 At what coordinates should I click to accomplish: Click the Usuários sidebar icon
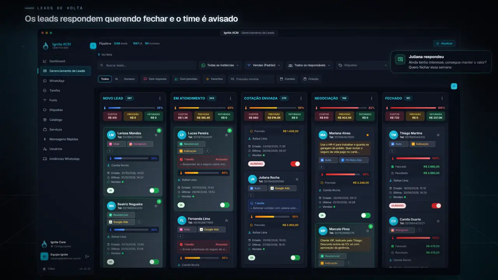(x=45, y=149)
